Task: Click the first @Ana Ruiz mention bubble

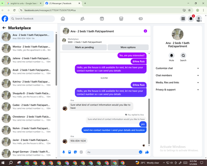Action: pyautogui.click(x=139, y=62)
